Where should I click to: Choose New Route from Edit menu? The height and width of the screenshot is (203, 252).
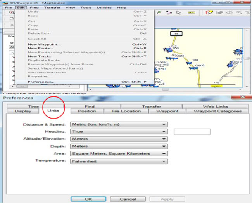point(85,48)
